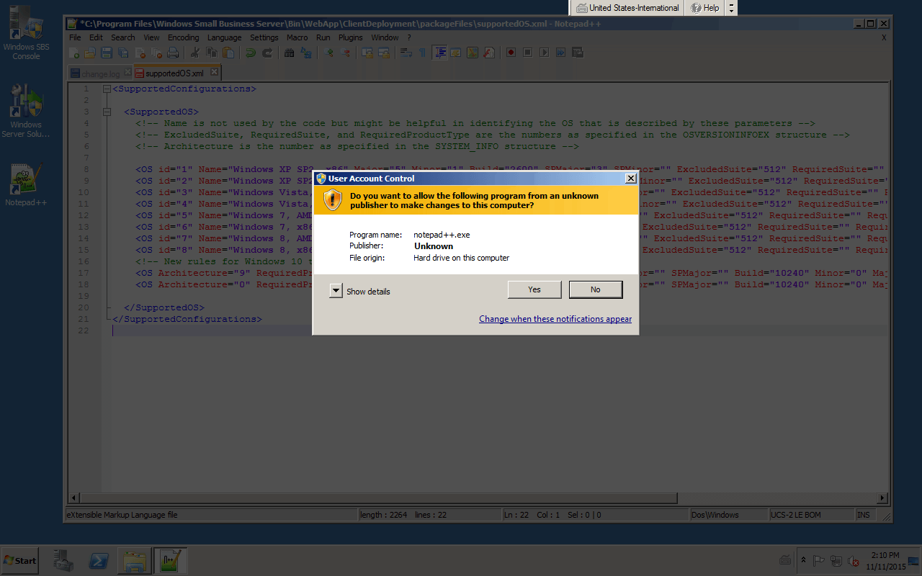Click the Zoom In toolbar icon
Screen dimensions: 922x576
pyautogui.click(x=328, y=53)
